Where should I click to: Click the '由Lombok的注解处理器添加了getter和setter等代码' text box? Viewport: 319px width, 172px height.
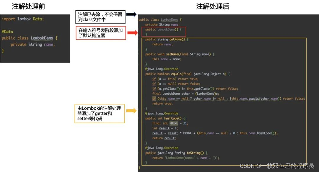pos(100,114)
